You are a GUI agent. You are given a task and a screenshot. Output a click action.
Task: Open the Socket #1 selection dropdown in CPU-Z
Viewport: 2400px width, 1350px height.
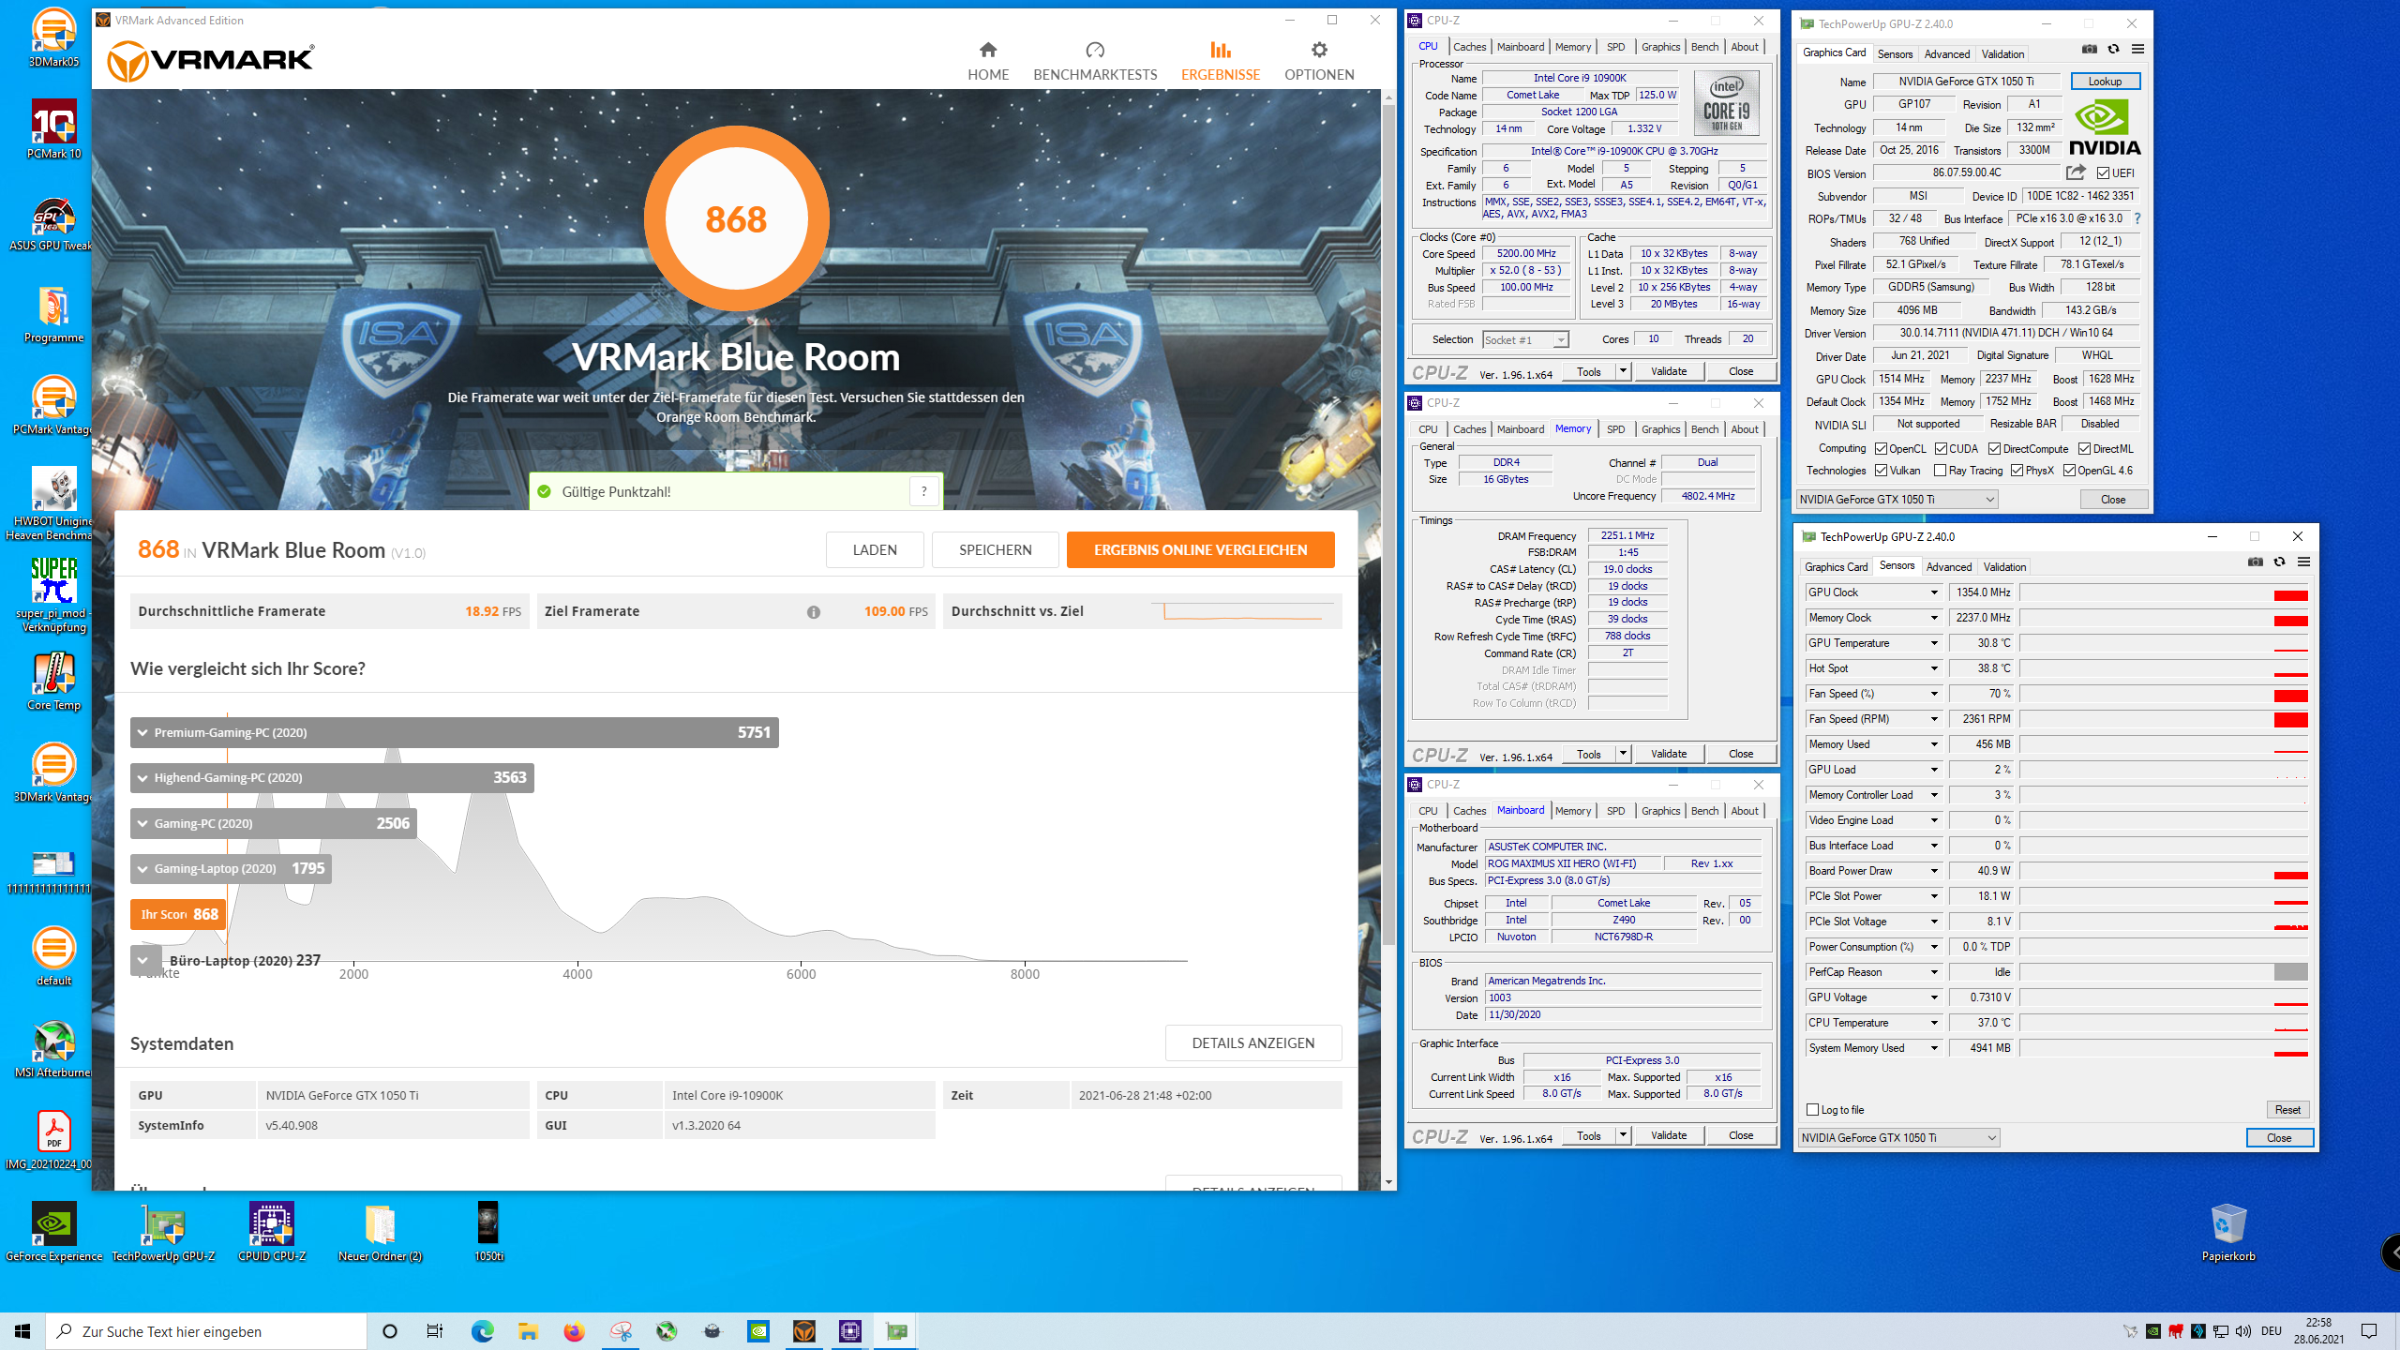tap(1525, 339)
